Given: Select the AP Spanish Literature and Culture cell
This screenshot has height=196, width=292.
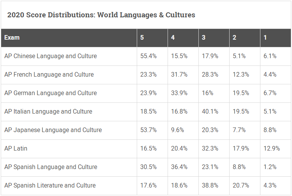Looking at the screenshot, I should pos(50,186).
